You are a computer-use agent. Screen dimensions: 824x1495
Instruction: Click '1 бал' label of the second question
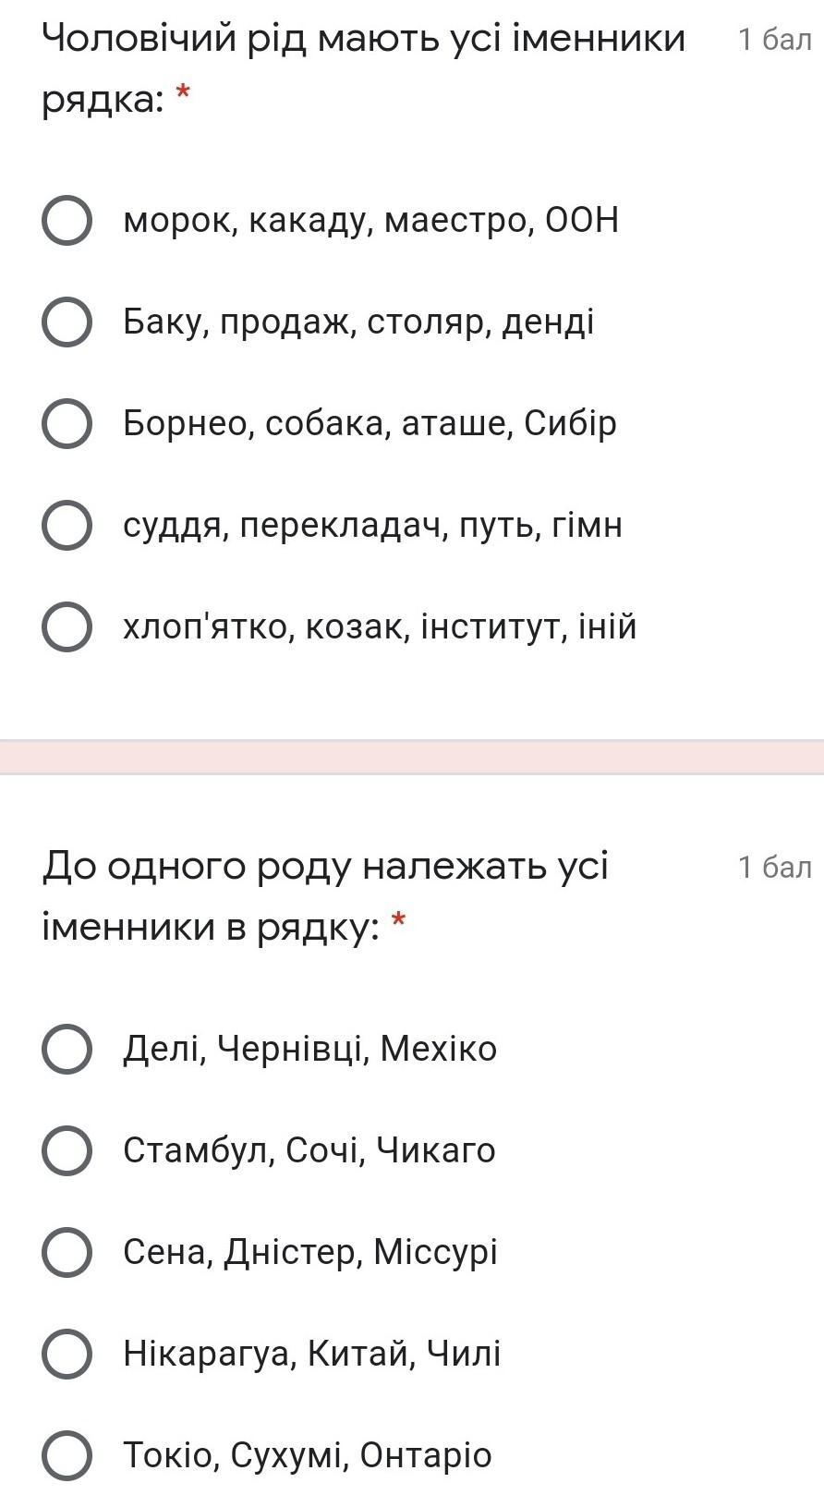pyautogui.click(x=774, y=867)
